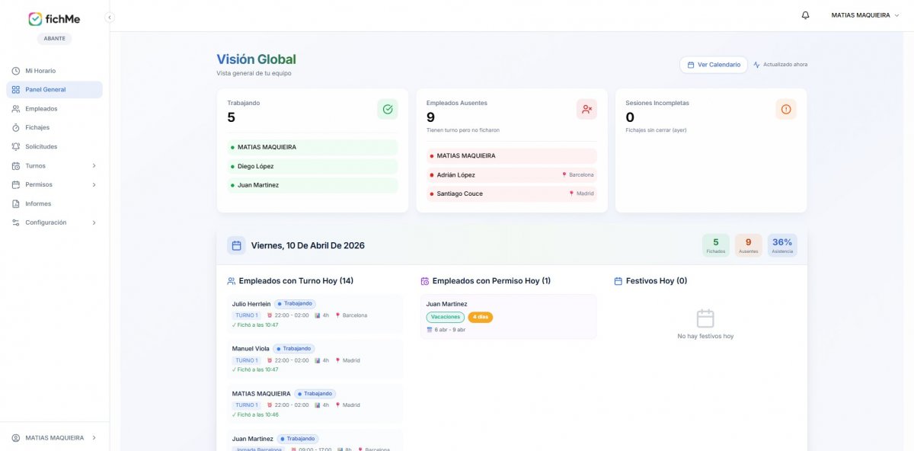This screenshot has height=451, width=914.
Task: Click the ABANTE company badge
Action: click(x=54, y=38)
